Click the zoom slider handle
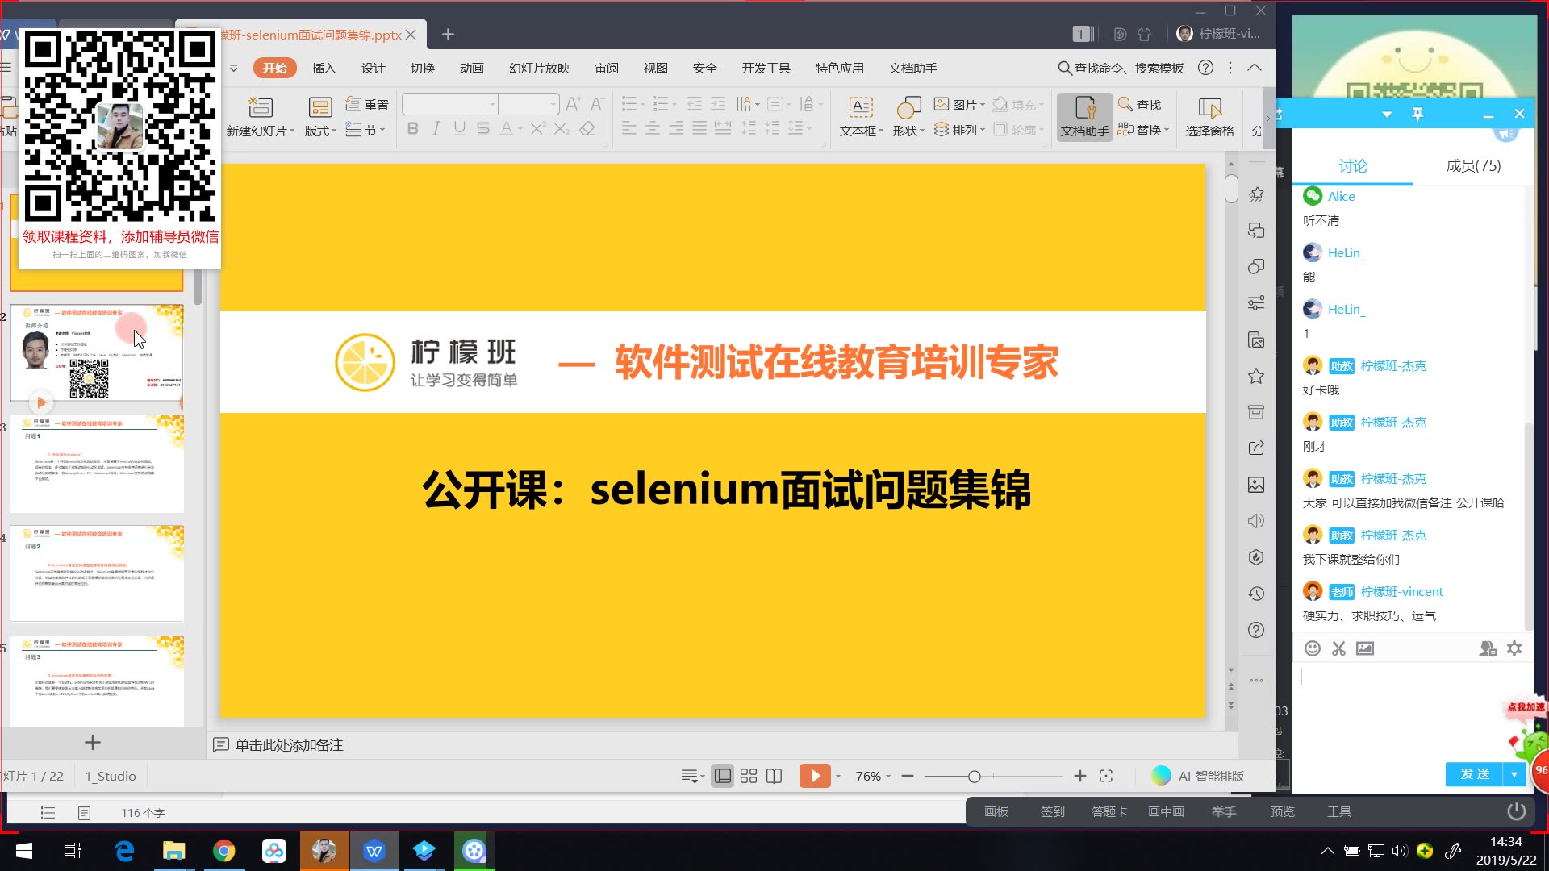 pyautogui.click(x=975, y=777)
